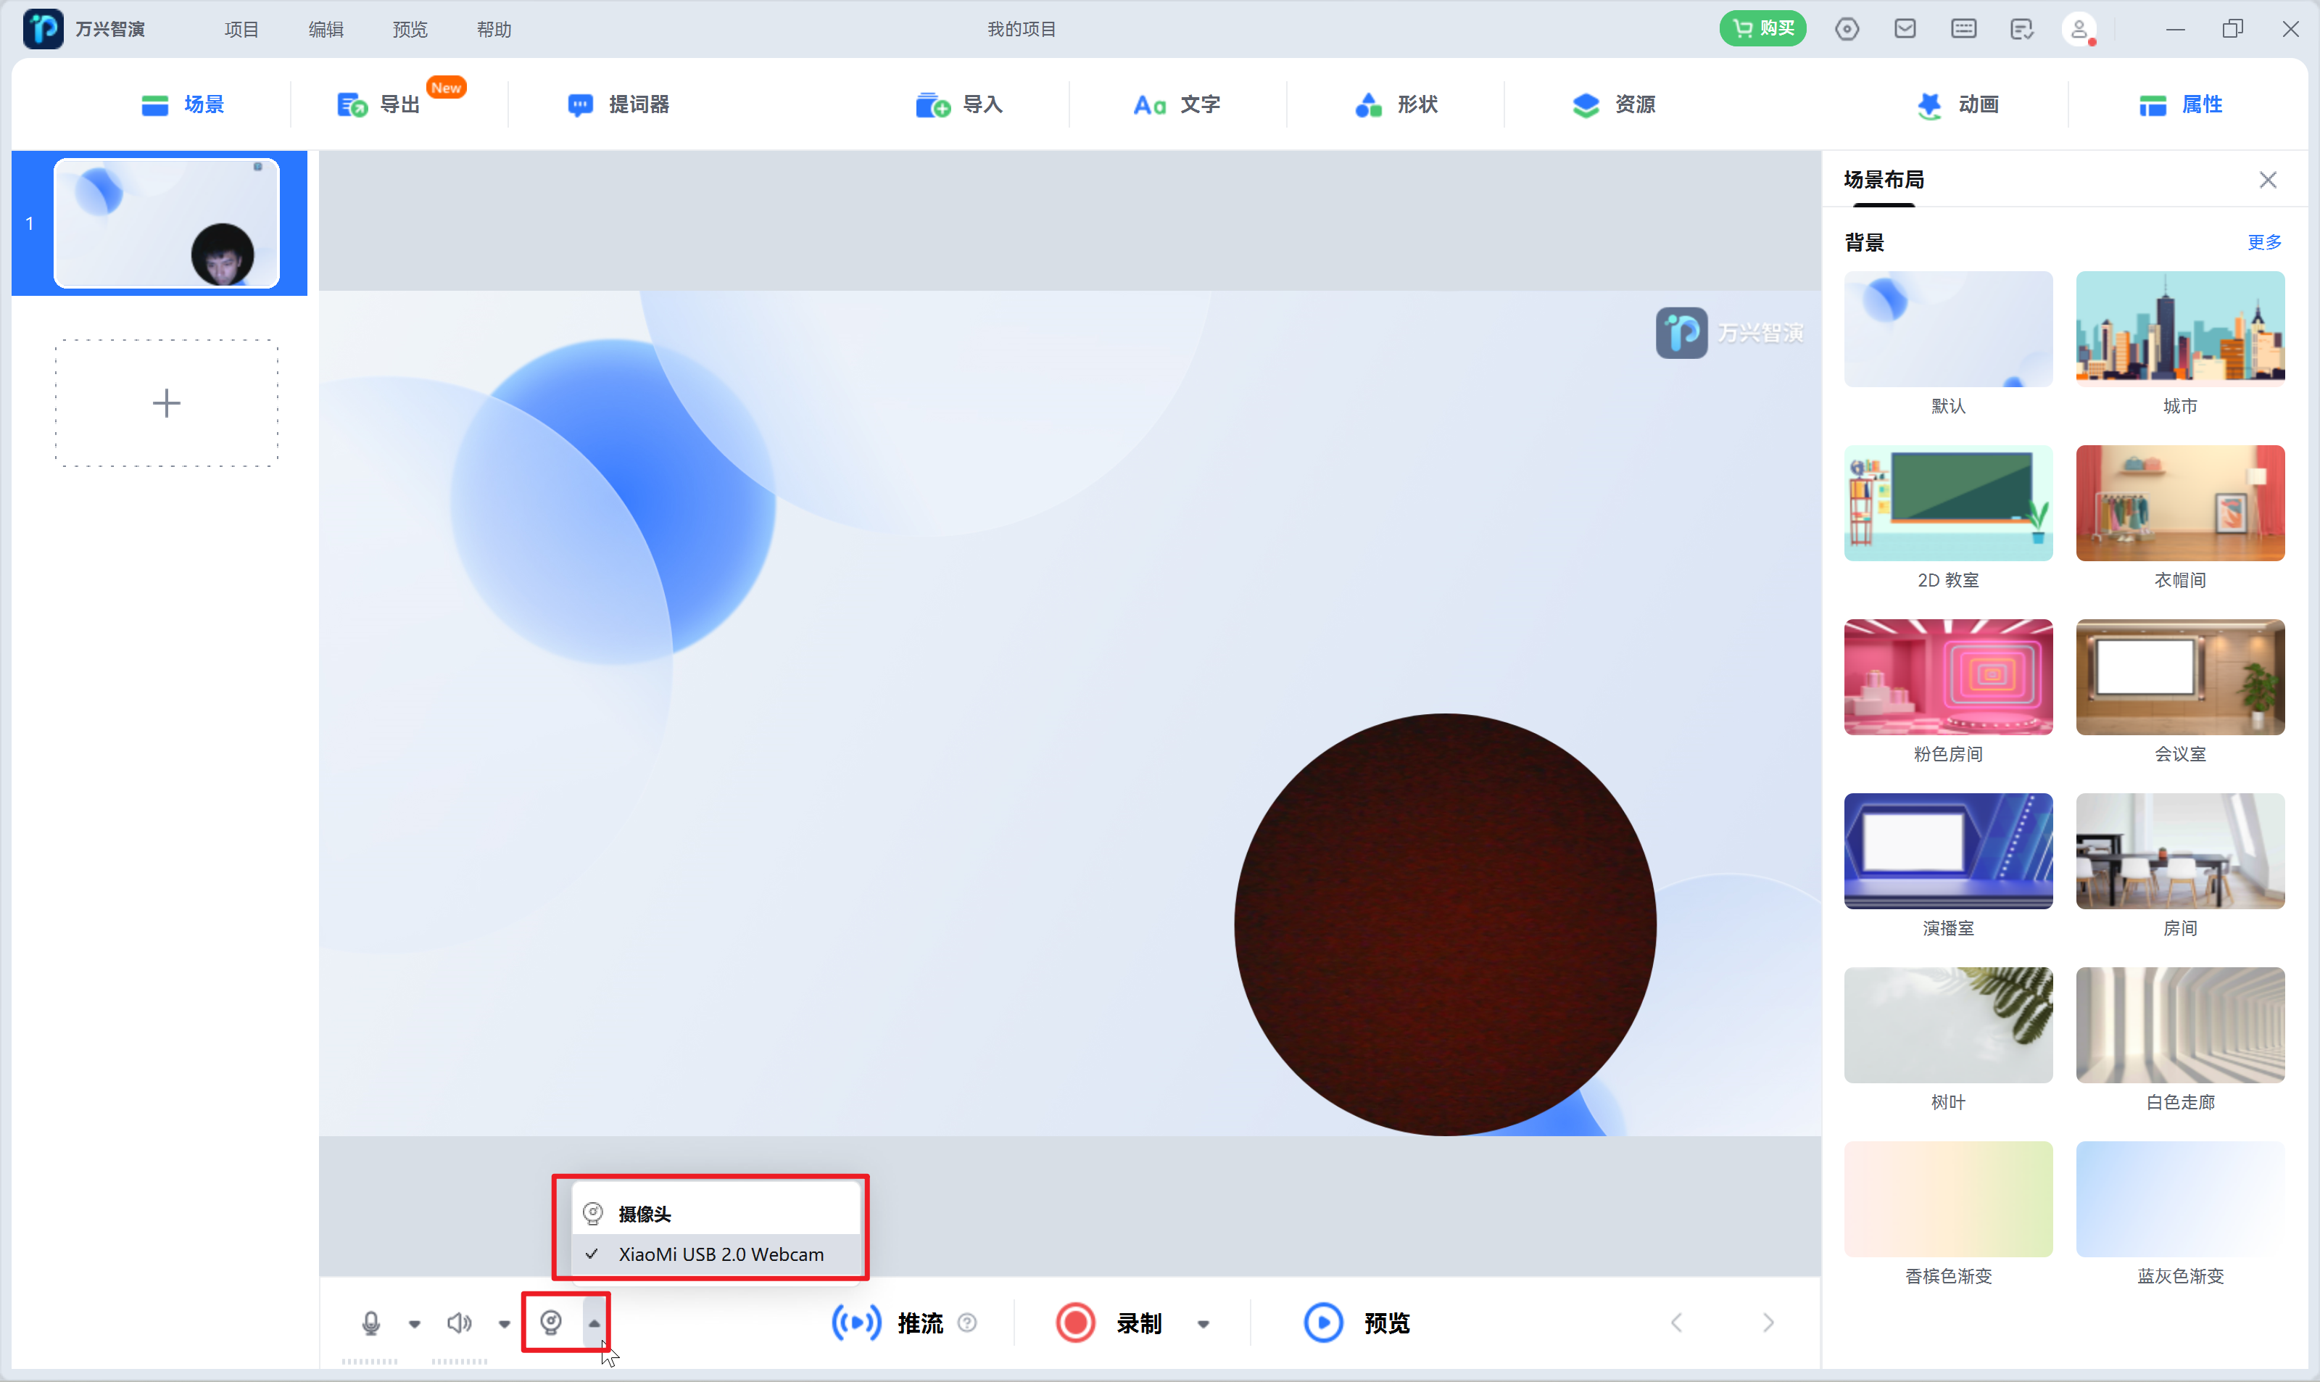Expand the microphone dropdown arrow
This screenshot has height=1382, width=2320.
click(414, 1323)
